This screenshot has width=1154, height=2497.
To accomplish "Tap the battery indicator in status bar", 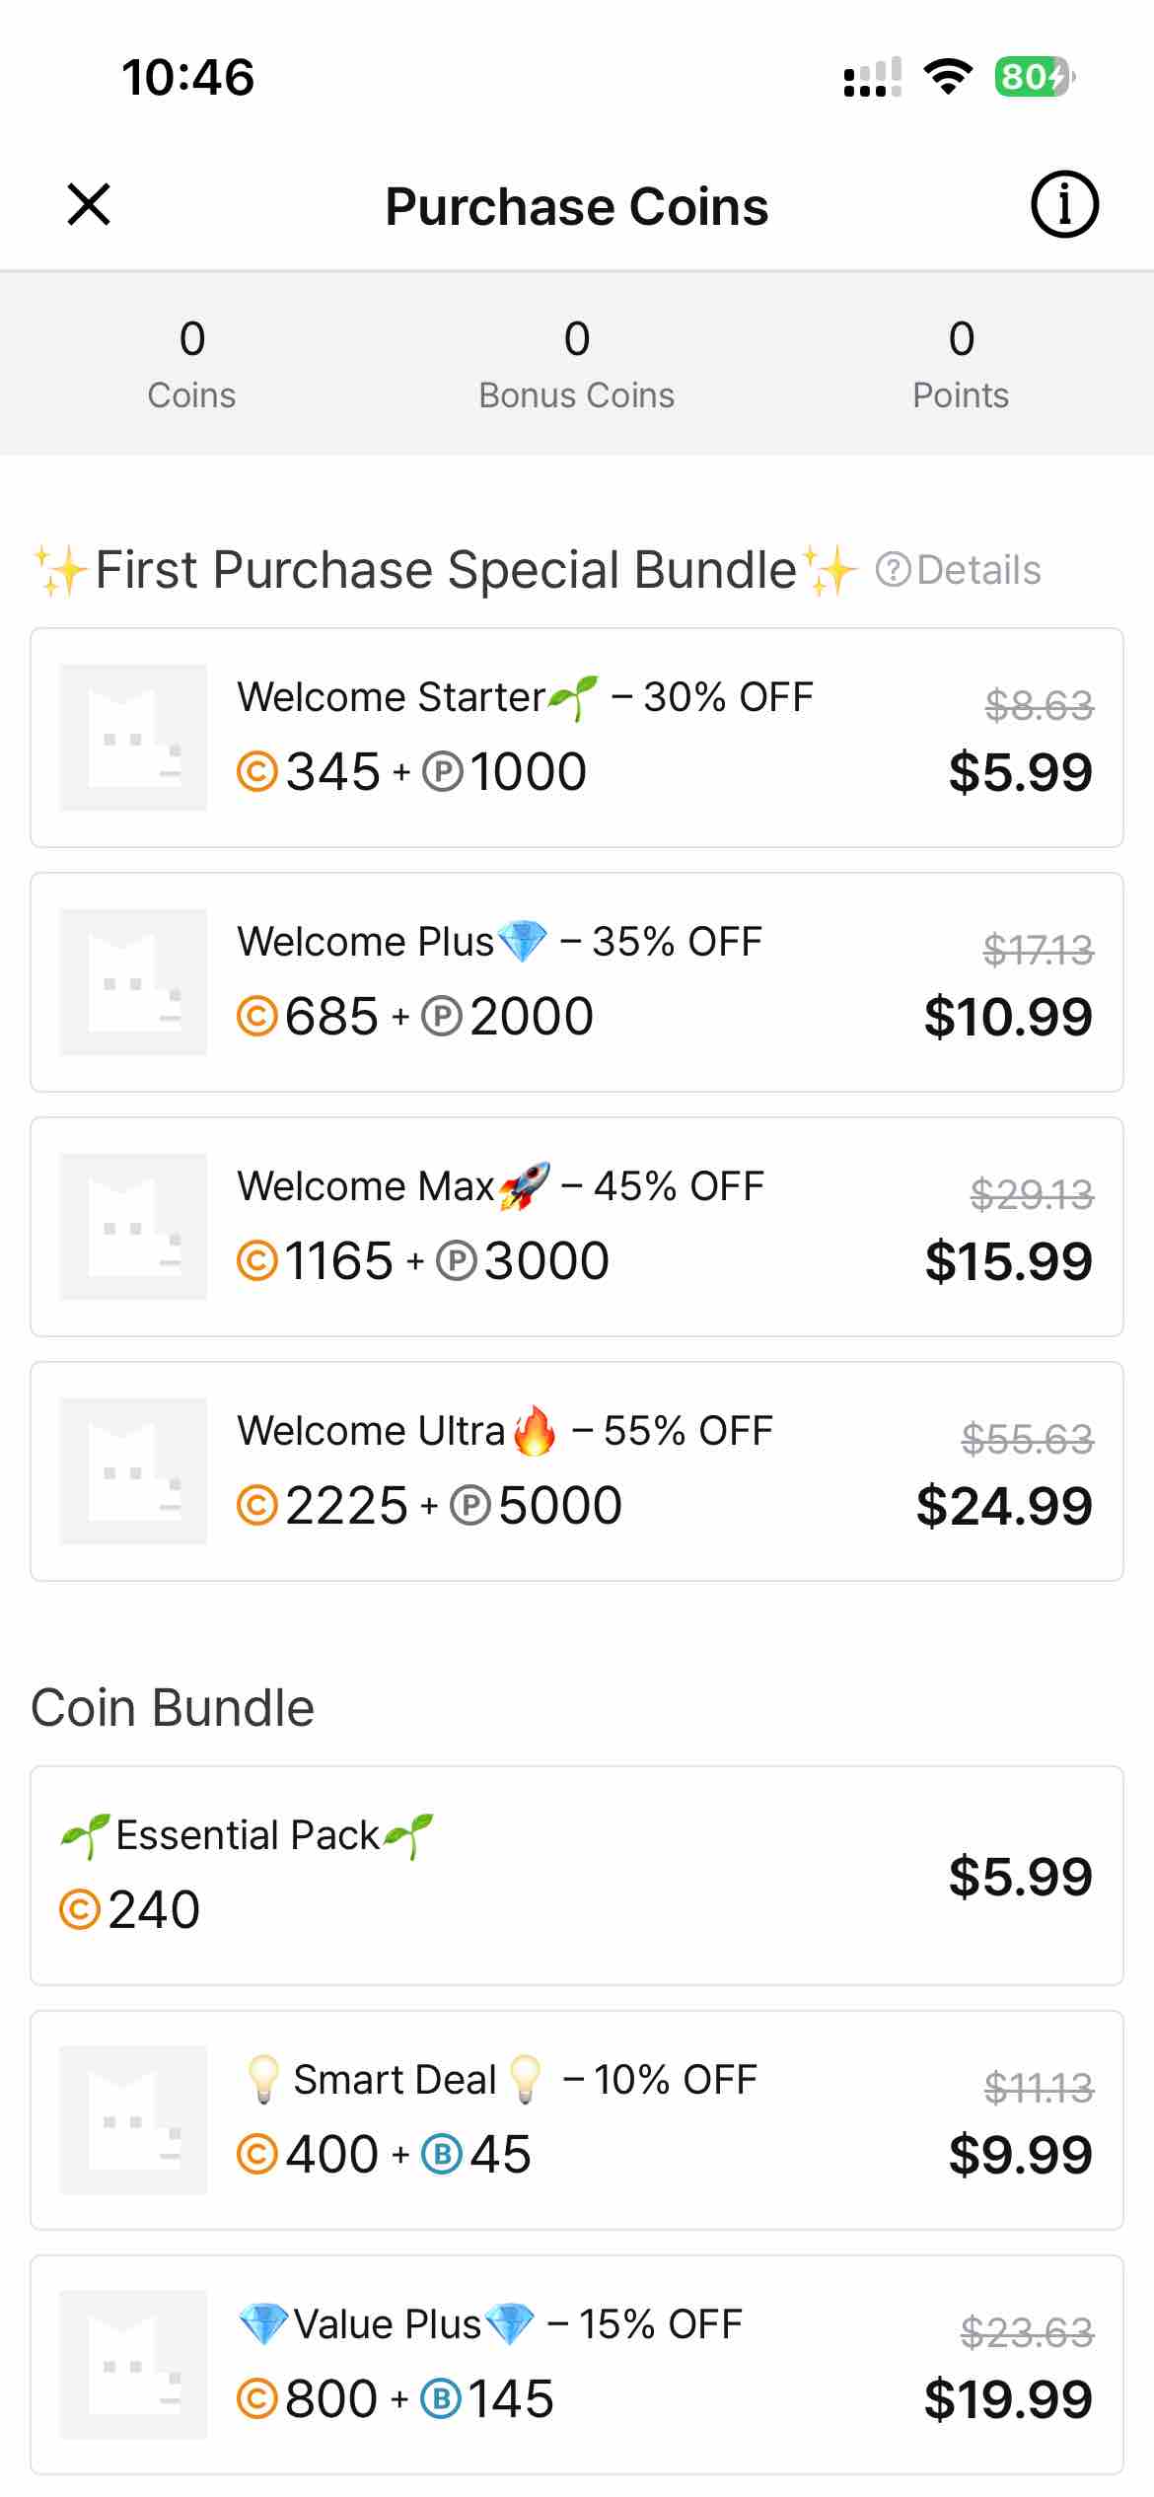I will coord(1033,77).
